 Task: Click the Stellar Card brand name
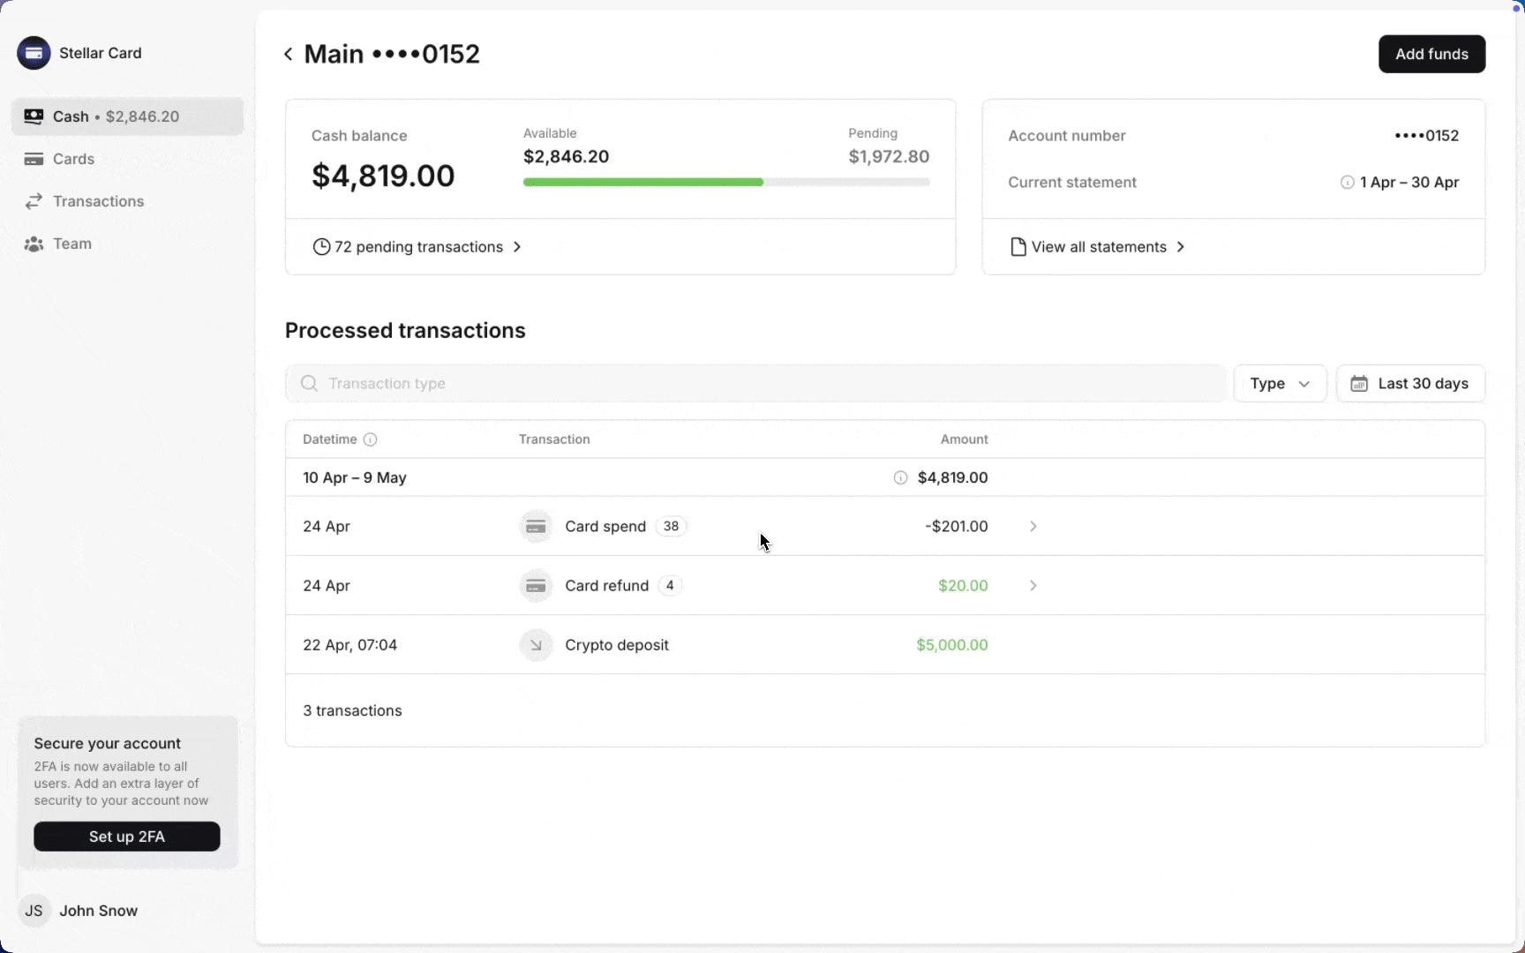[x=101, y=53]
